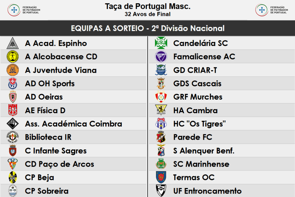Select the HC "Os Tigres" team name
The image size is (295, 197).
coord(199,124)
